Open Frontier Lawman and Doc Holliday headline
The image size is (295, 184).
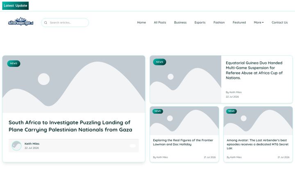pos(183,142)
